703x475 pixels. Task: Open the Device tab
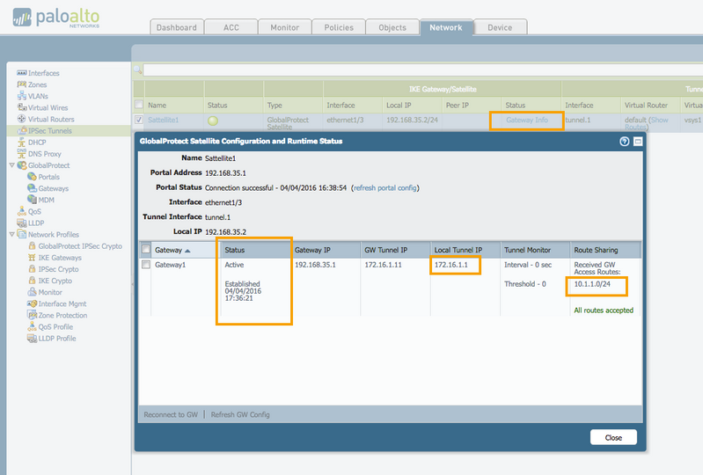click(x=500, y=27)
